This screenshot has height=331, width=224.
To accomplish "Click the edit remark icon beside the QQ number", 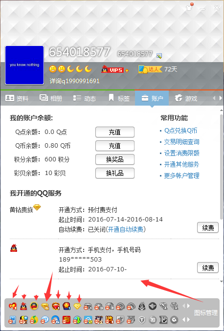I will [x=159, y=56].
